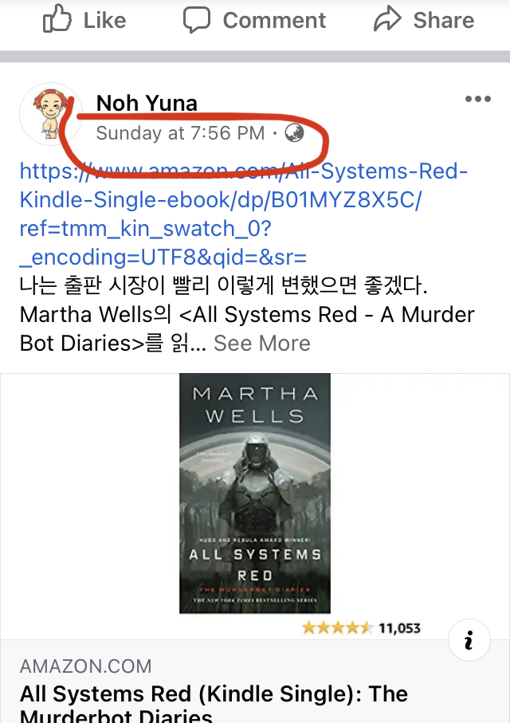Tap the AMAZON.COM source label
The width and height of the screenshot is (510, 723).
tap(86, 666)
